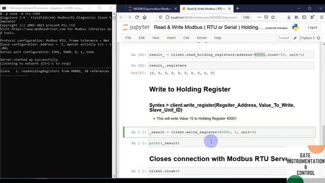Reload the current notebook page

137,17
